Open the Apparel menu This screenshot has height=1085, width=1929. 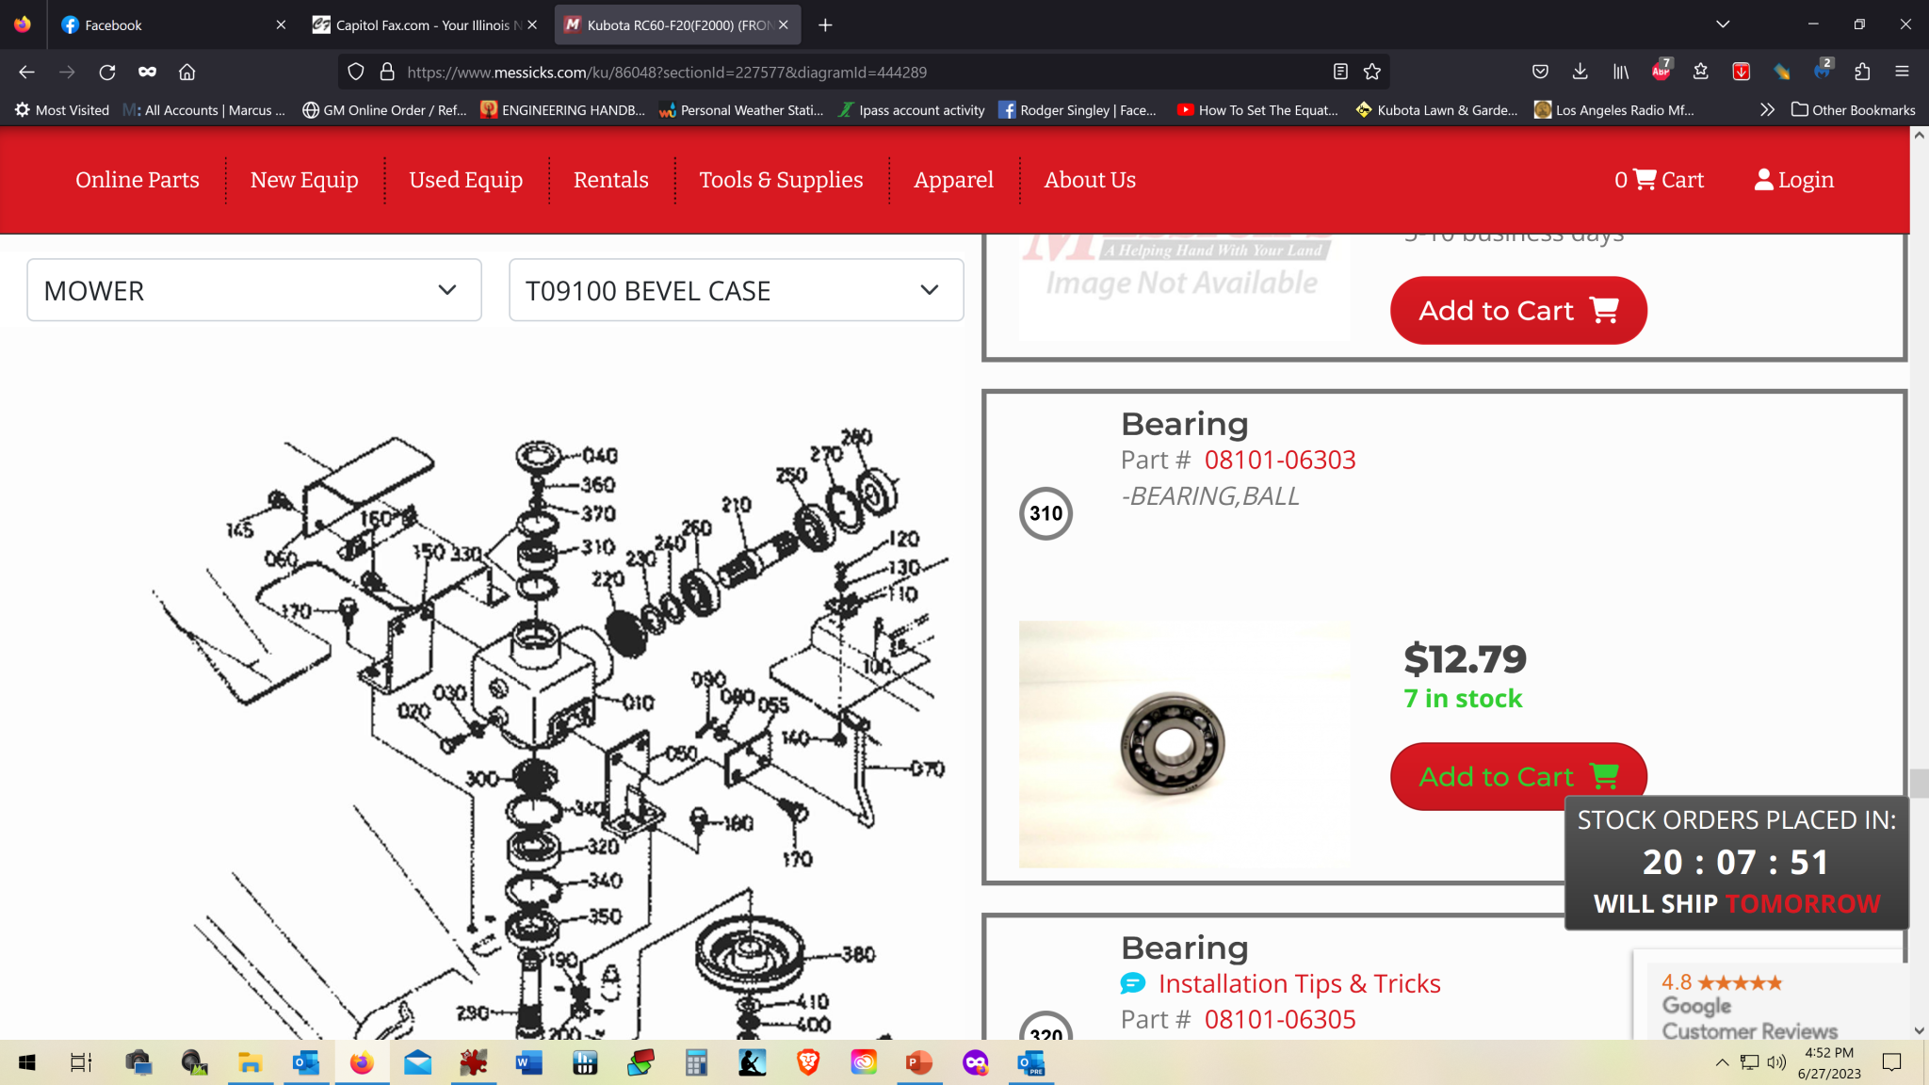coord(953,180)
